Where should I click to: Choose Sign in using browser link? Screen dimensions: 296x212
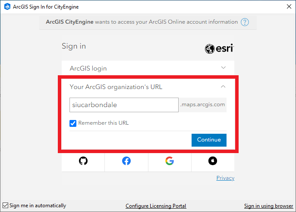(268, 206)
